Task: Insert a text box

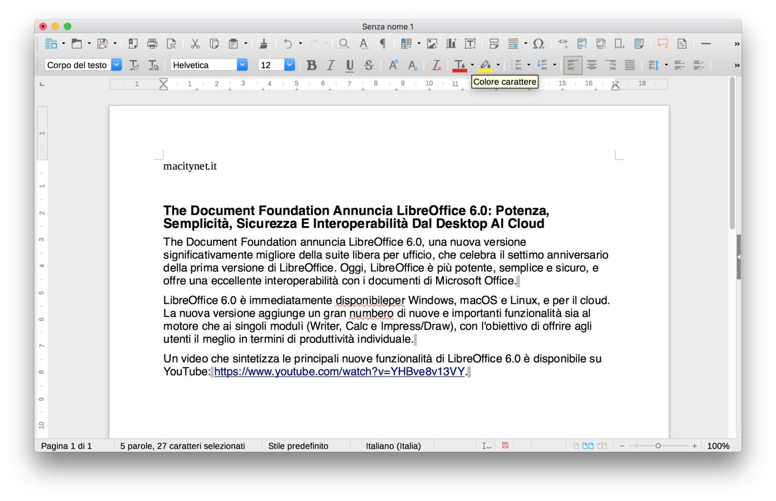Action: click(x=470, y=44)
